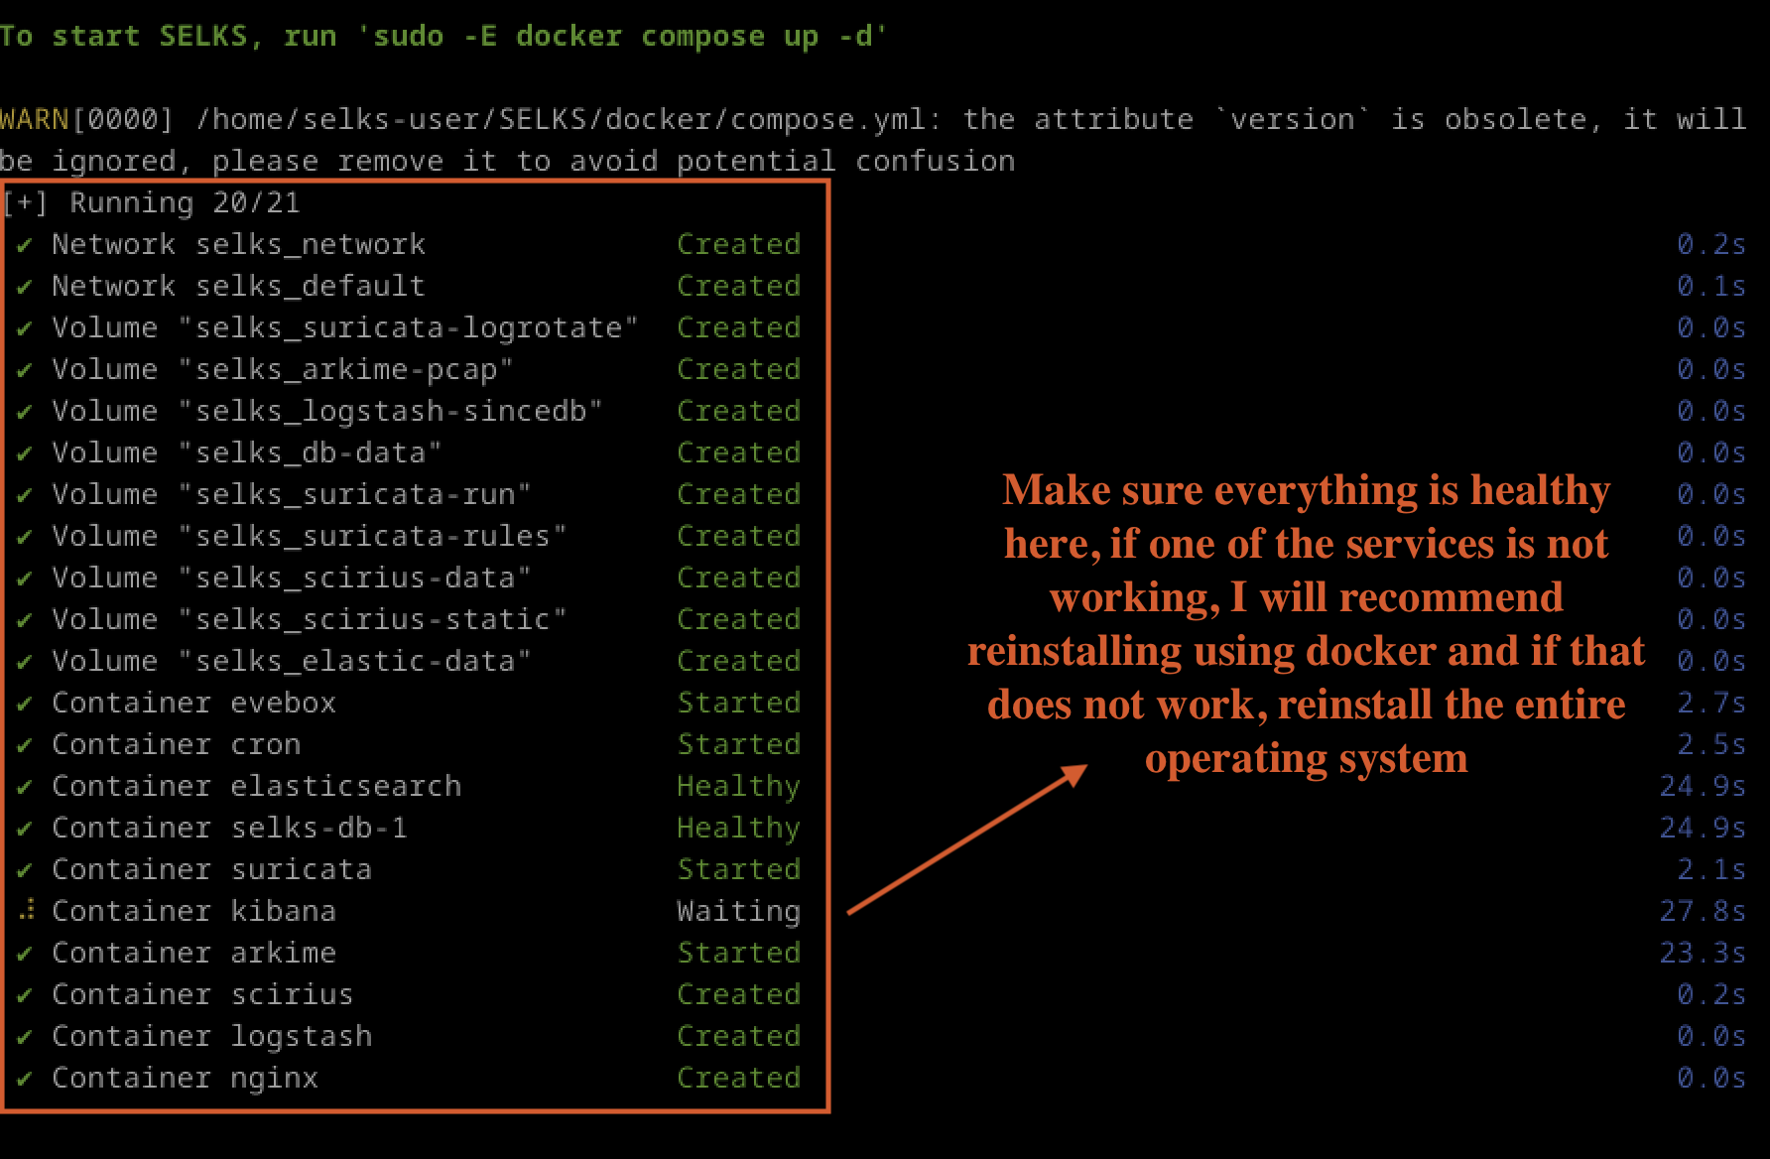
Task: Click the spinner icon beside kibana
Action: [x=27, y=909]
